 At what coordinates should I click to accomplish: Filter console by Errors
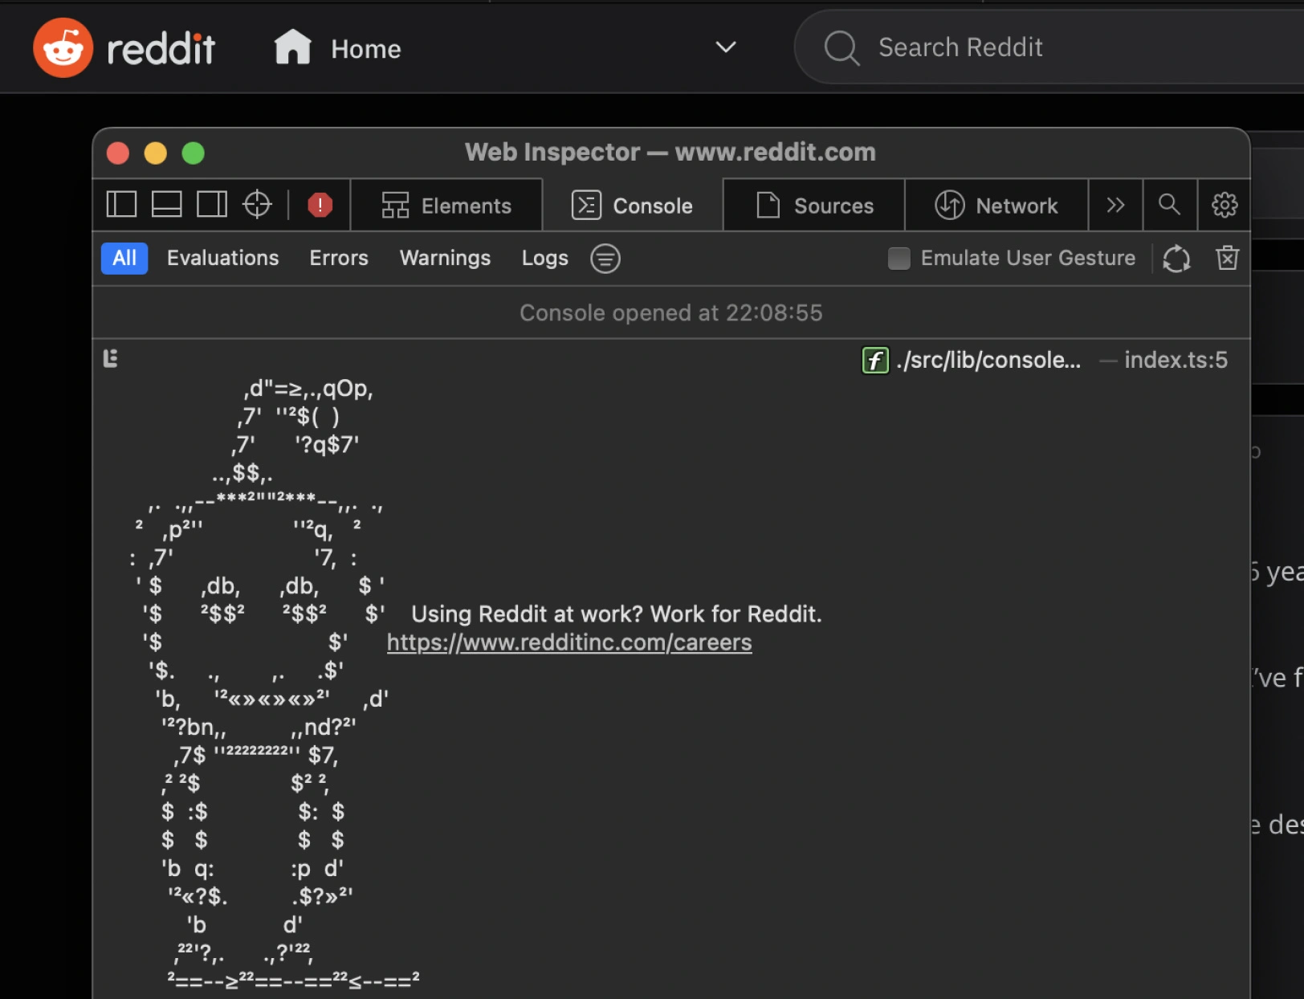[x=339, y=258]
